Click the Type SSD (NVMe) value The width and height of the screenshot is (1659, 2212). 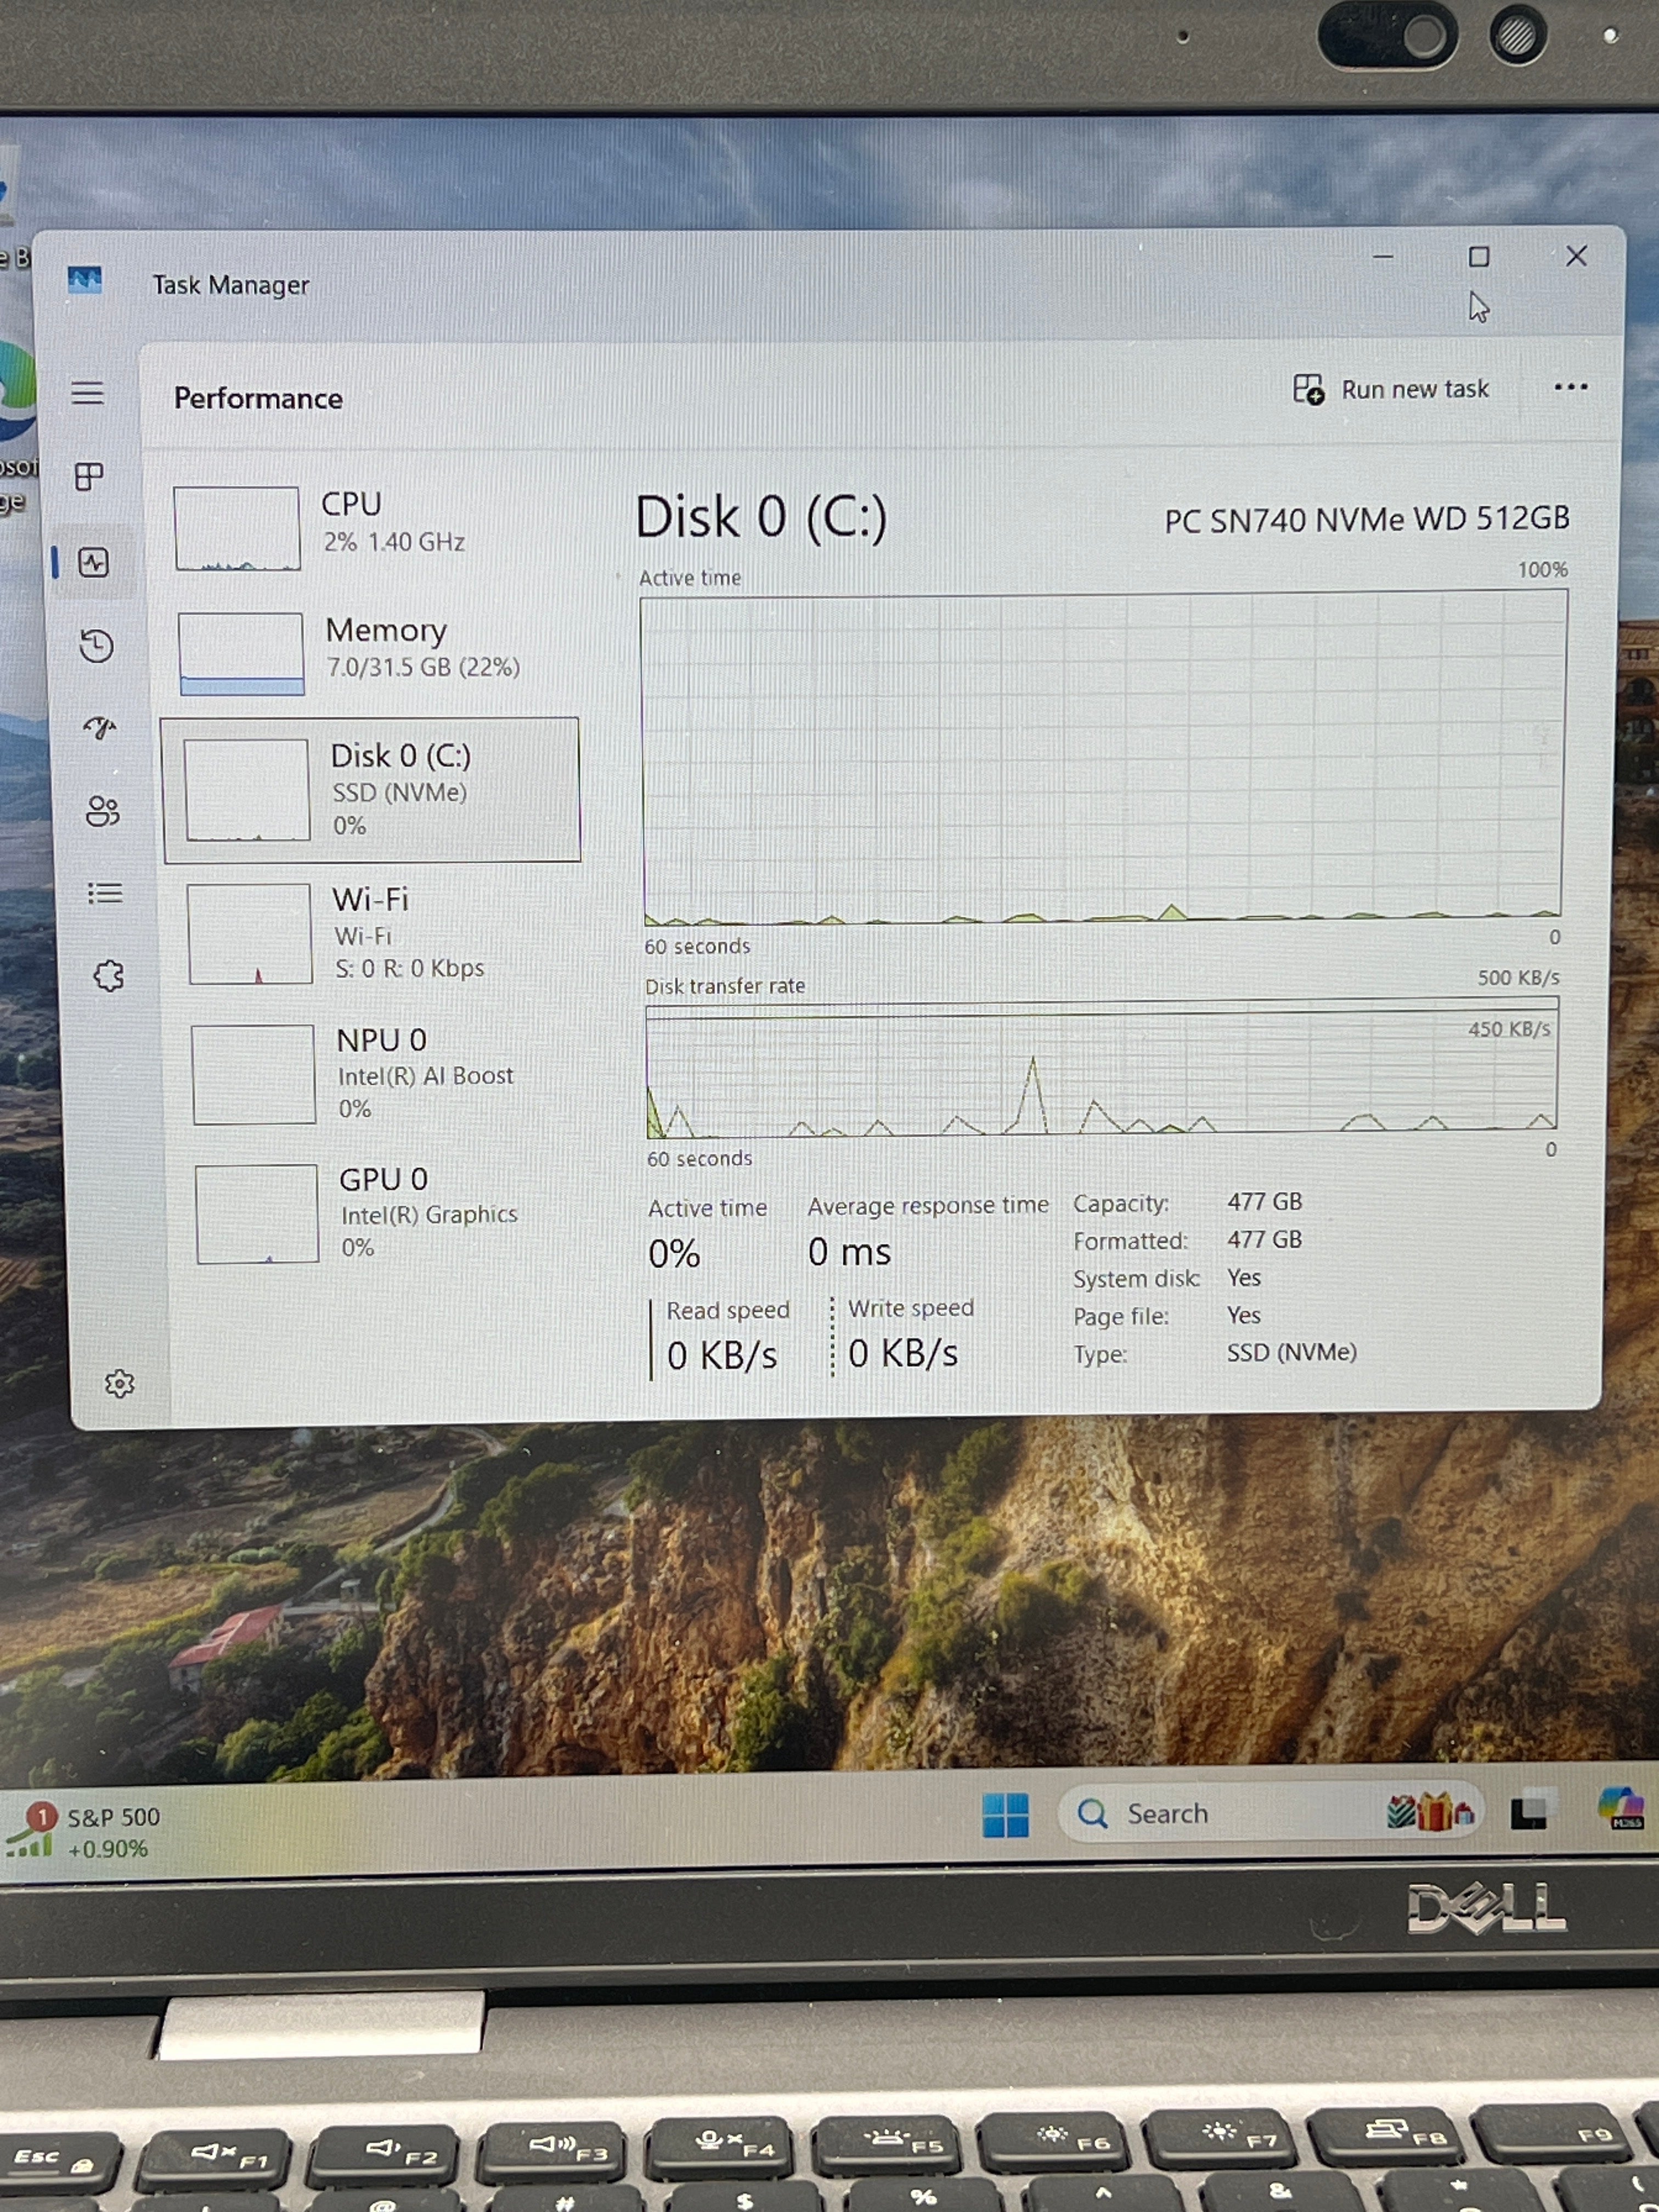click(1291, 1352)
